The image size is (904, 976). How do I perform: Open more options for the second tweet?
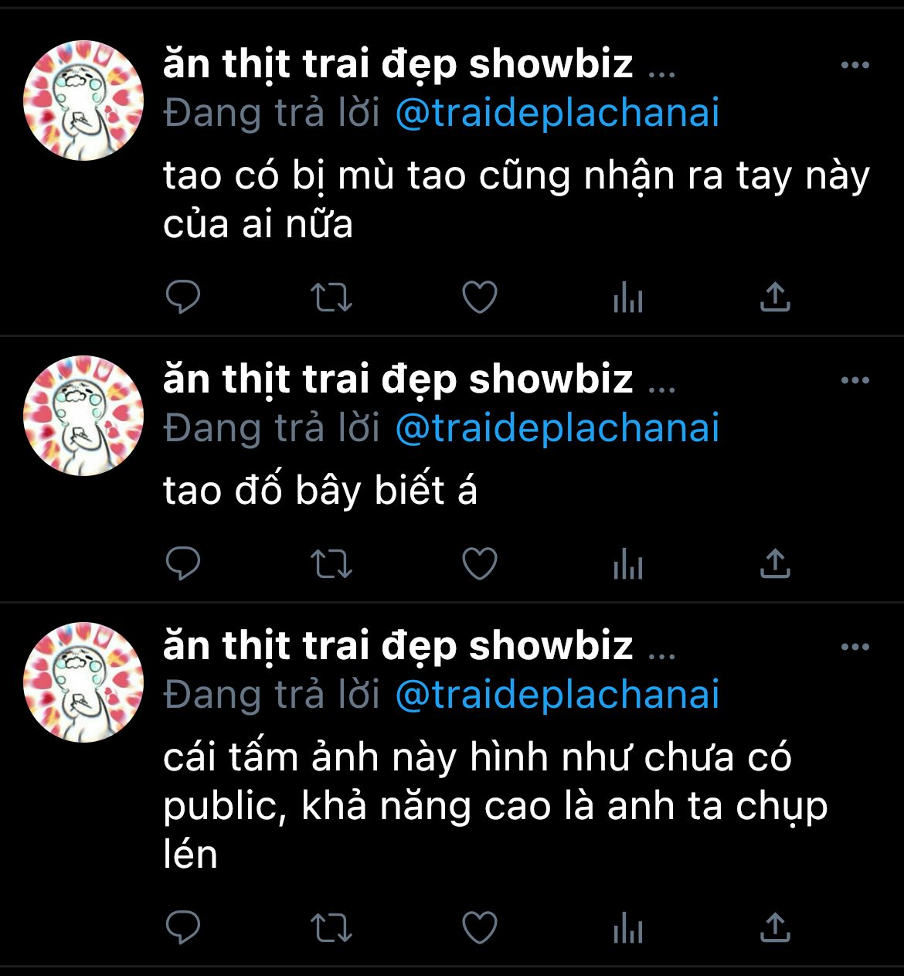click(x=855, y=380)
